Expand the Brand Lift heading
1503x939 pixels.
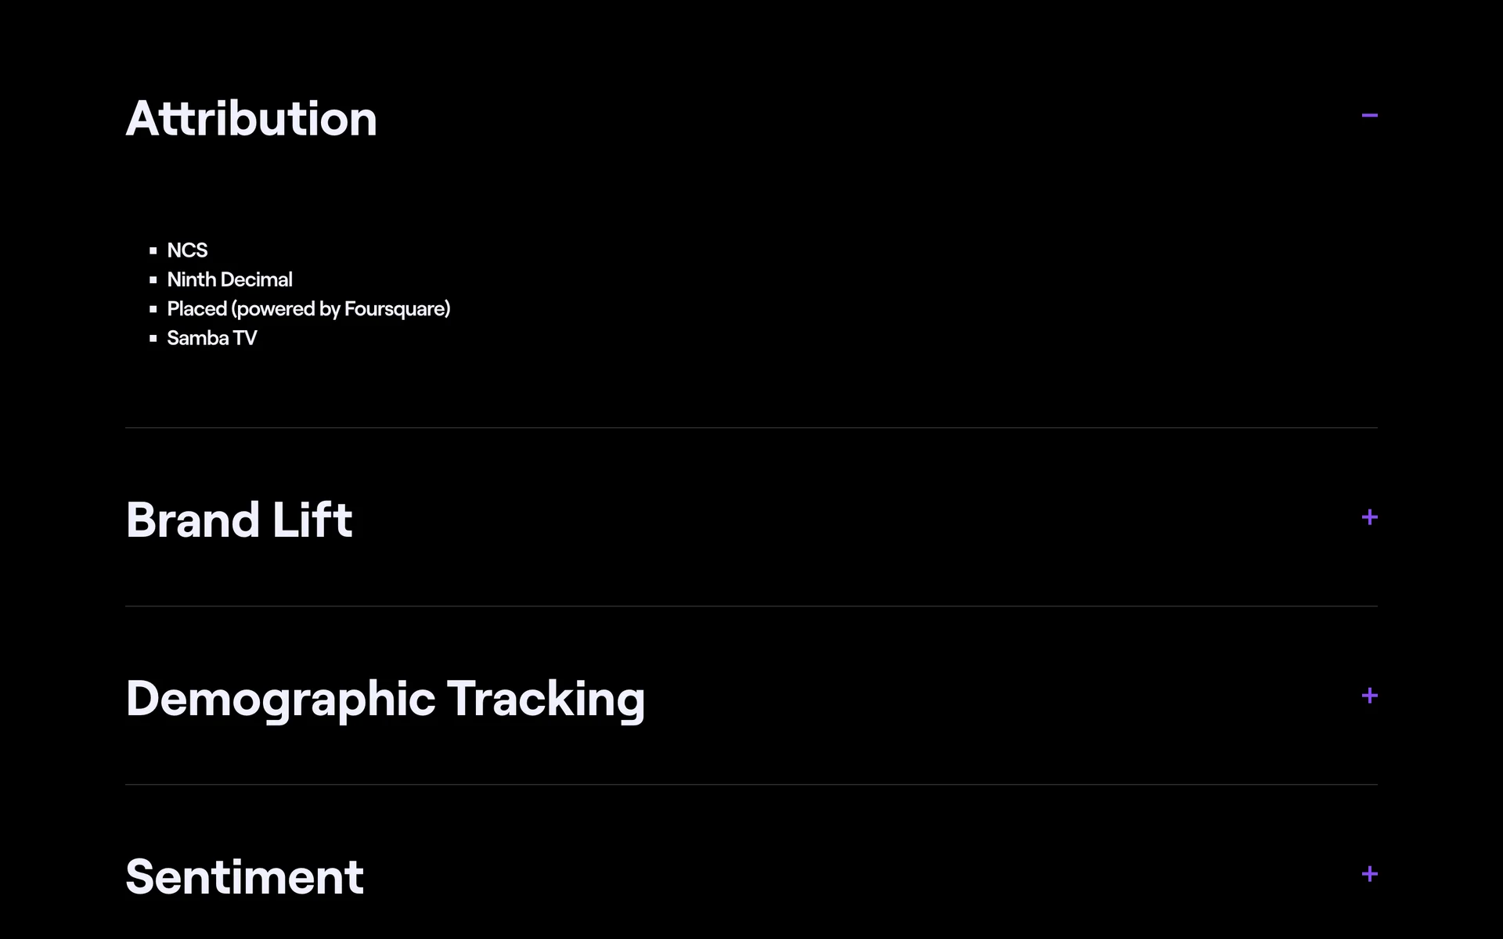coord(239,520)
